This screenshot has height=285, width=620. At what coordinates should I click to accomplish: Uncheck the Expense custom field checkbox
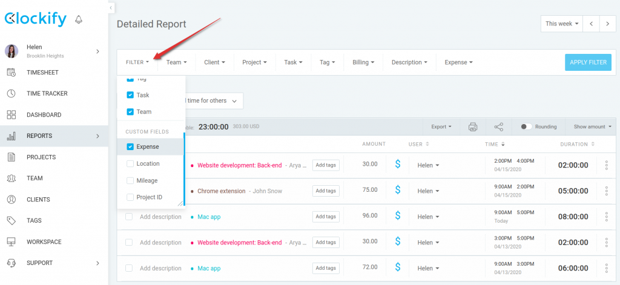click(130, 146)
